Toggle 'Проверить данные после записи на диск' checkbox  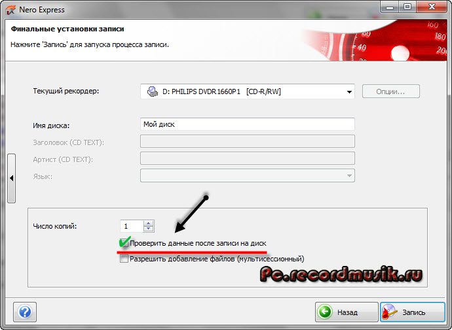[x=124, y=243]
